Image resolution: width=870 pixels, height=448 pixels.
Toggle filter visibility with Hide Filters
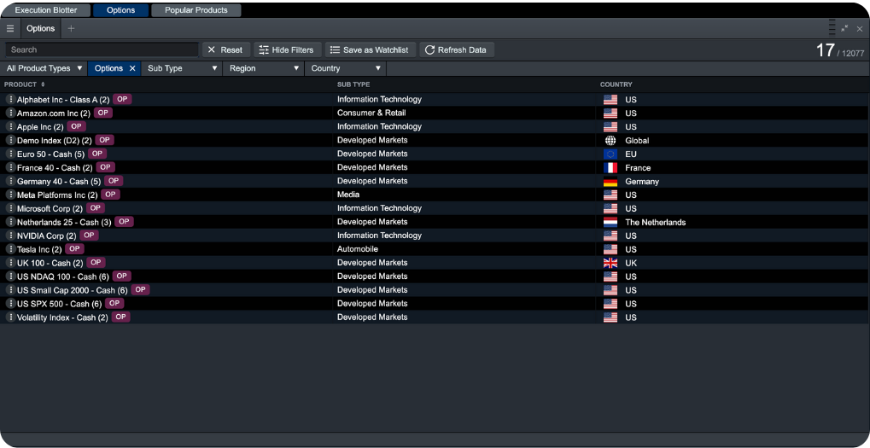click(285, 49)
